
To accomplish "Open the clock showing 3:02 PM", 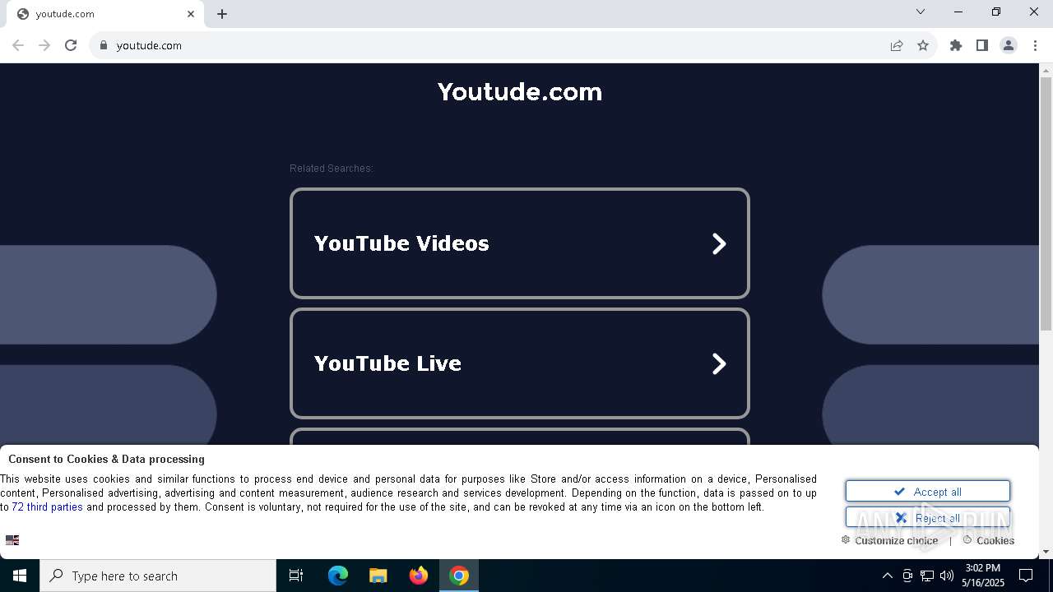I will [x=983, y=576].
